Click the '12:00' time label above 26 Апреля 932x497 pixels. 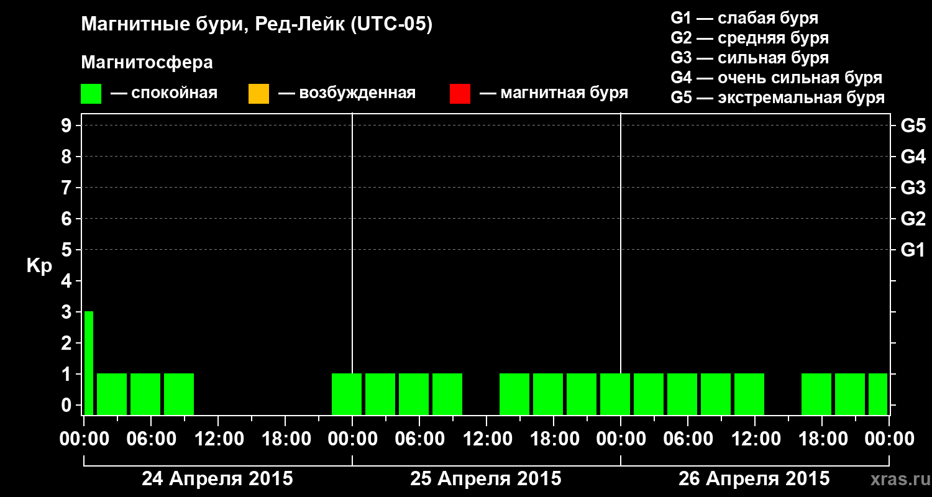click(755, 439)
